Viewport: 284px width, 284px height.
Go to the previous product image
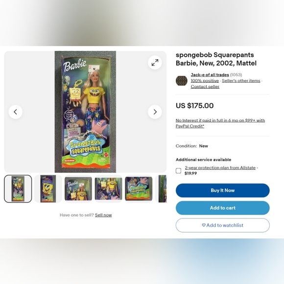point(16,112)
